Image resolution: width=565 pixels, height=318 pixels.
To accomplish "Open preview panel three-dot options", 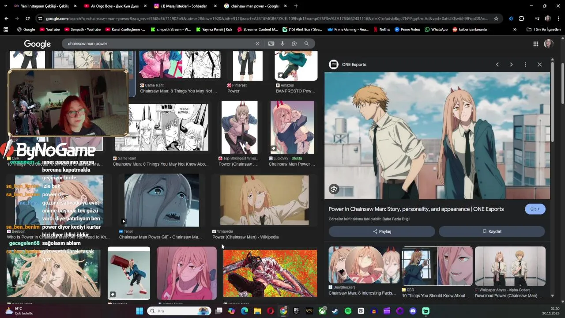I will (525, 64).
